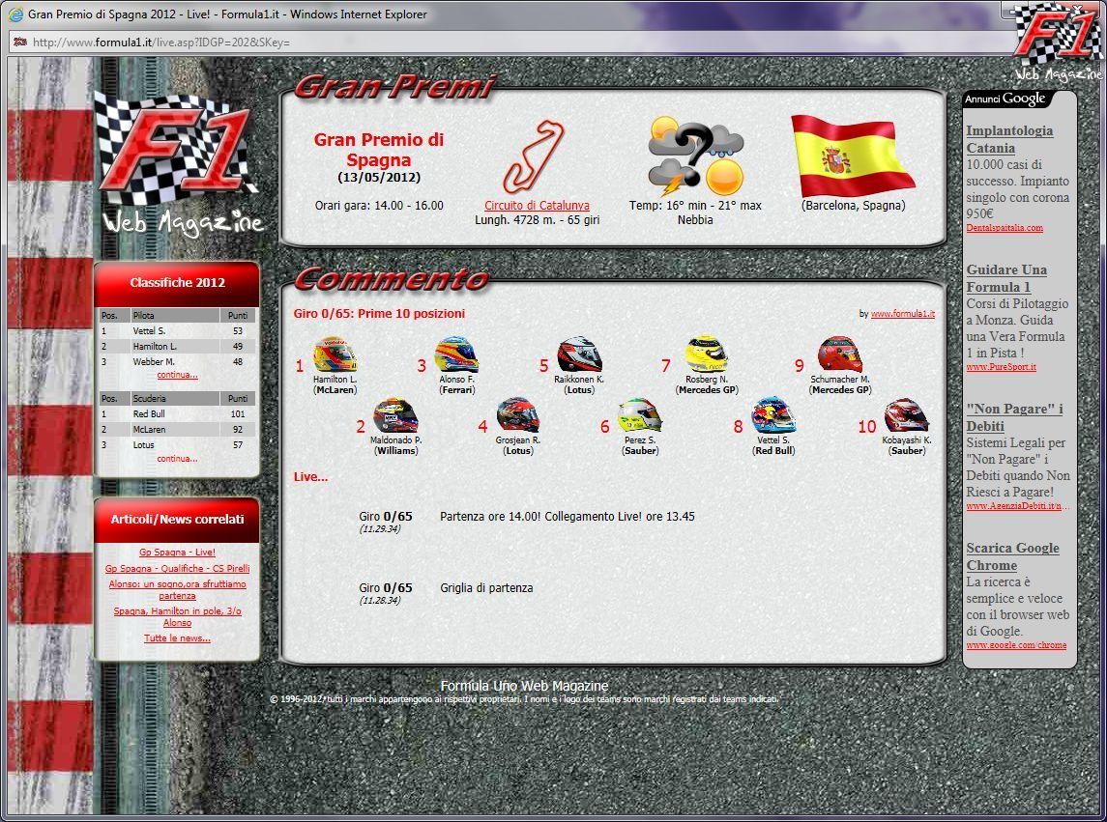Viewport: 1107px width, 822px height.
Task: Click the 'Formula Uno Web Magazine' footer text
Action: coord(524,685)
